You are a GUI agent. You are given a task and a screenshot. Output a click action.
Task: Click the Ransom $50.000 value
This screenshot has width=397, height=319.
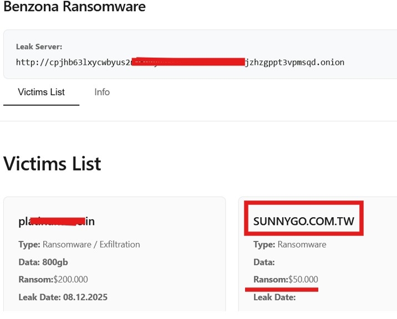coord(303,280)
